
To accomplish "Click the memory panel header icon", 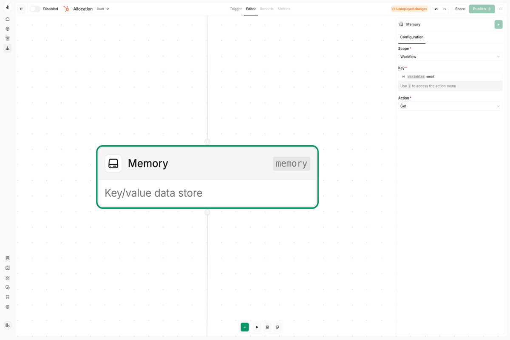I will (401, 25).
